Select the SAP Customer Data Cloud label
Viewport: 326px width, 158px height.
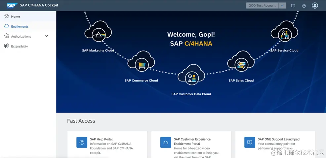[191, 94]
